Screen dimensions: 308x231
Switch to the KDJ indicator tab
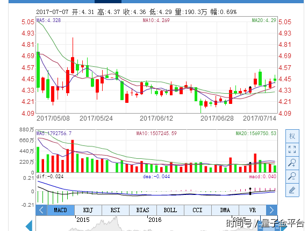point(88,210)
